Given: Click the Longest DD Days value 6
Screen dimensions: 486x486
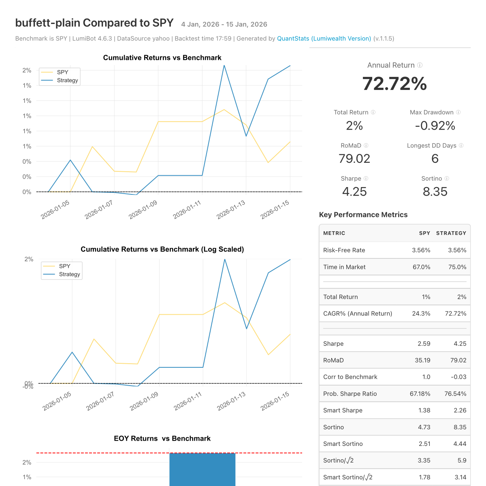Looking at the screenshot, I should pos(435,159).
